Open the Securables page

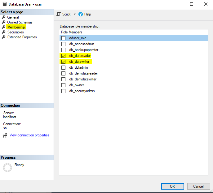tap(16, 32)
